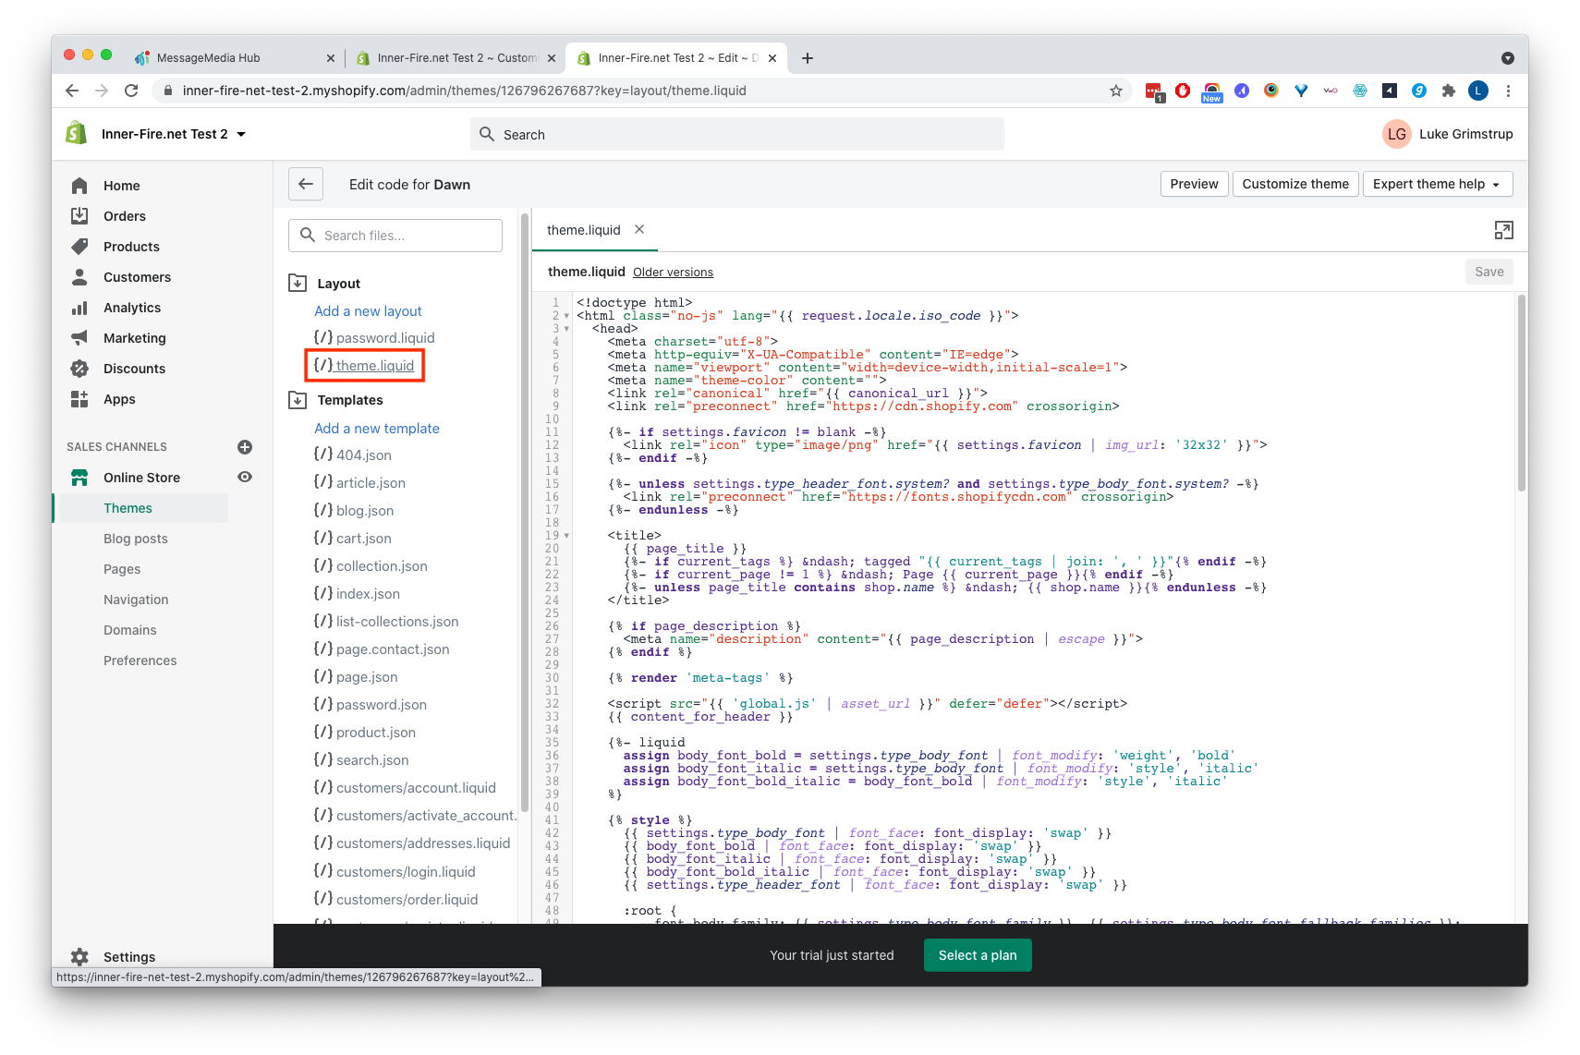Select the Products icon in the sidebar
Viewport: 1580px width, 1055px height.
tap(79, 246)
